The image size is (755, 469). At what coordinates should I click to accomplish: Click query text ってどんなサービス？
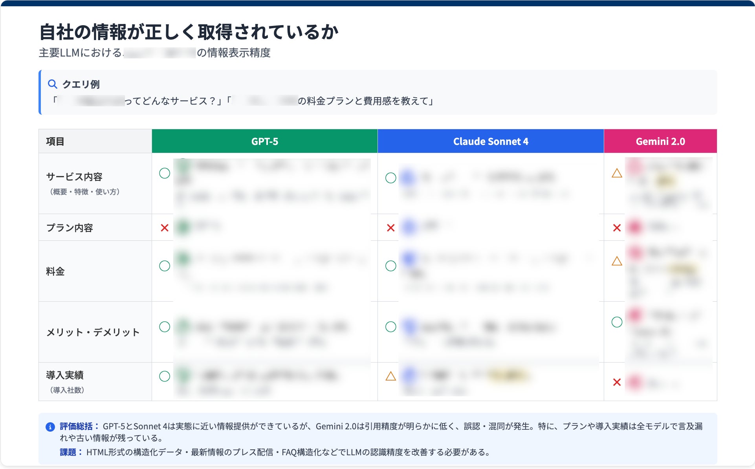click(x=170, y=101)
